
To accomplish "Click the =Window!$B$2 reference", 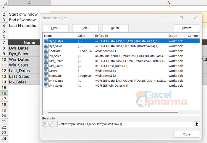I will (x=106, y=76).
